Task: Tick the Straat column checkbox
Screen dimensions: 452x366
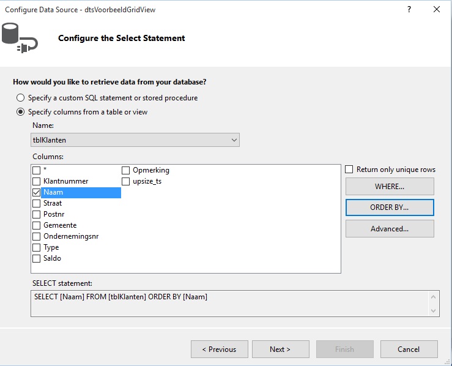Action: coord(36,203)
